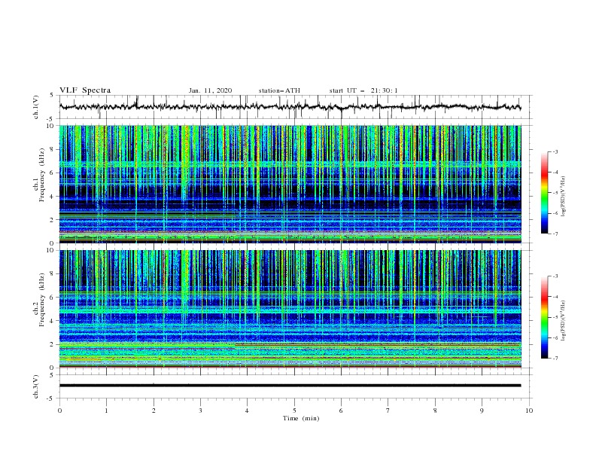Click the ch.3 flat black waveform trace
Screen dimensions: 596x461
pyautogui.click(x=290, y=386)
